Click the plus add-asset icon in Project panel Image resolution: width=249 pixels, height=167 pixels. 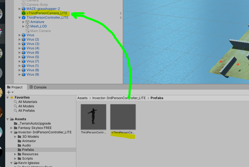point(9,92)
